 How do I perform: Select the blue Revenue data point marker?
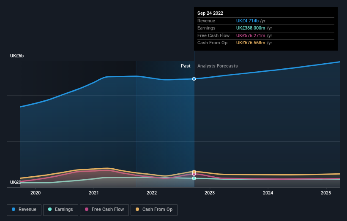click(194, 79)
